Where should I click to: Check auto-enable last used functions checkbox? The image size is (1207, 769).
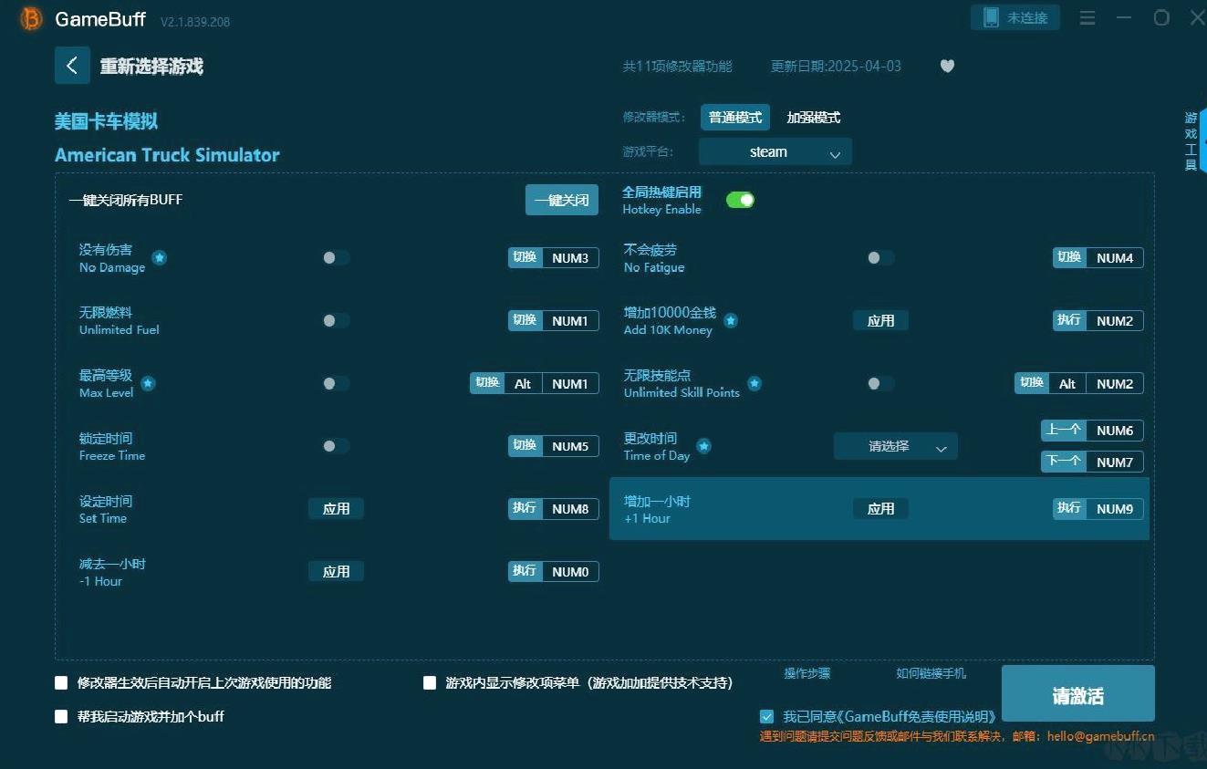tap(61, 682)
